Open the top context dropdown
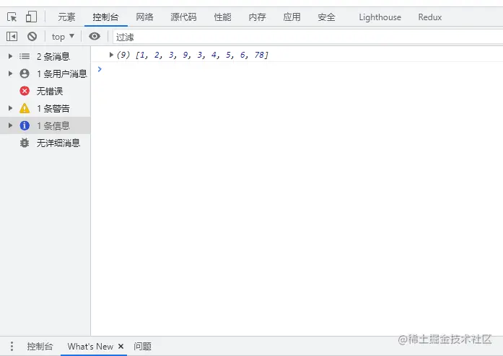Image resolution: width=503 pixels, height=356 pixels. tap(63, 37)
